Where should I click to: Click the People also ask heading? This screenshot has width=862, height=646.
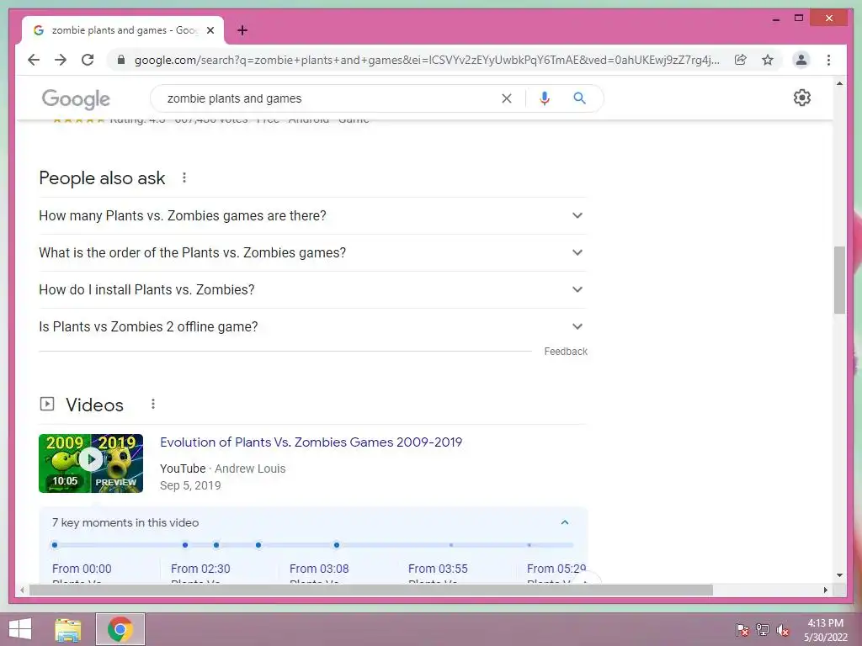(102, 178)
